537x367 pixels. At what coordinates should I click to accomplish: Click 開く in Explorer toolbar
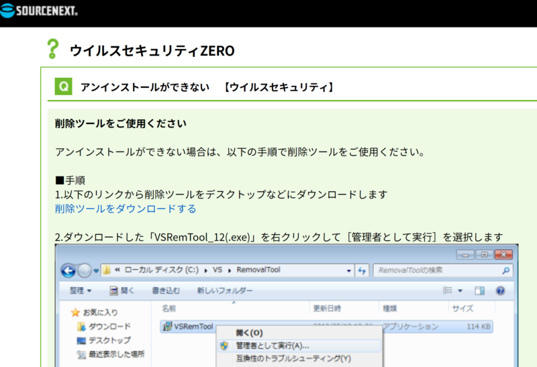tap(122, 291)
